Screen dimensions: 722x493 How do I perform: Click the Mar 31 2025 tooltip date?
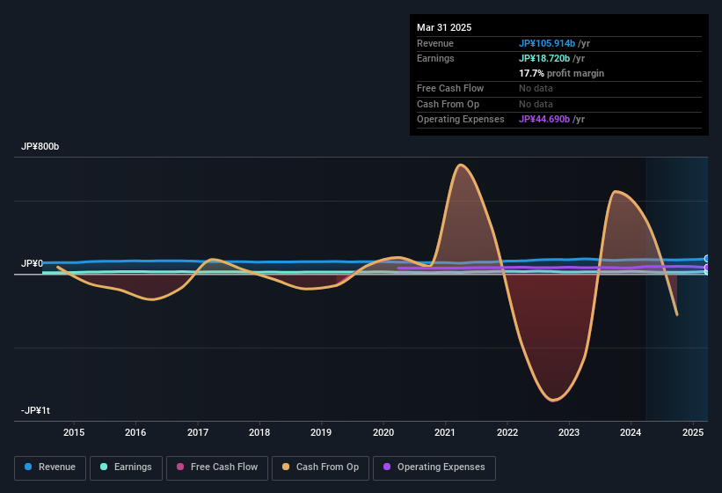coord(444,27)
